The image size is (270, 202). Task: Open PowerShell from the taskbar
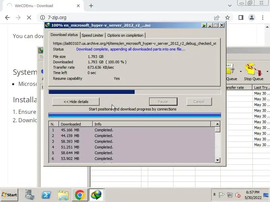(x=46, y=195)
